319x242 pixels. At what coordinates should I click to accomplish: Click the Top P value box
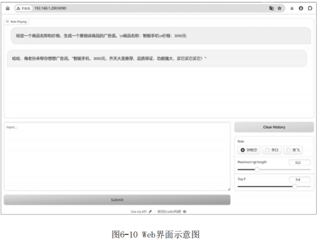pos(299,179)
